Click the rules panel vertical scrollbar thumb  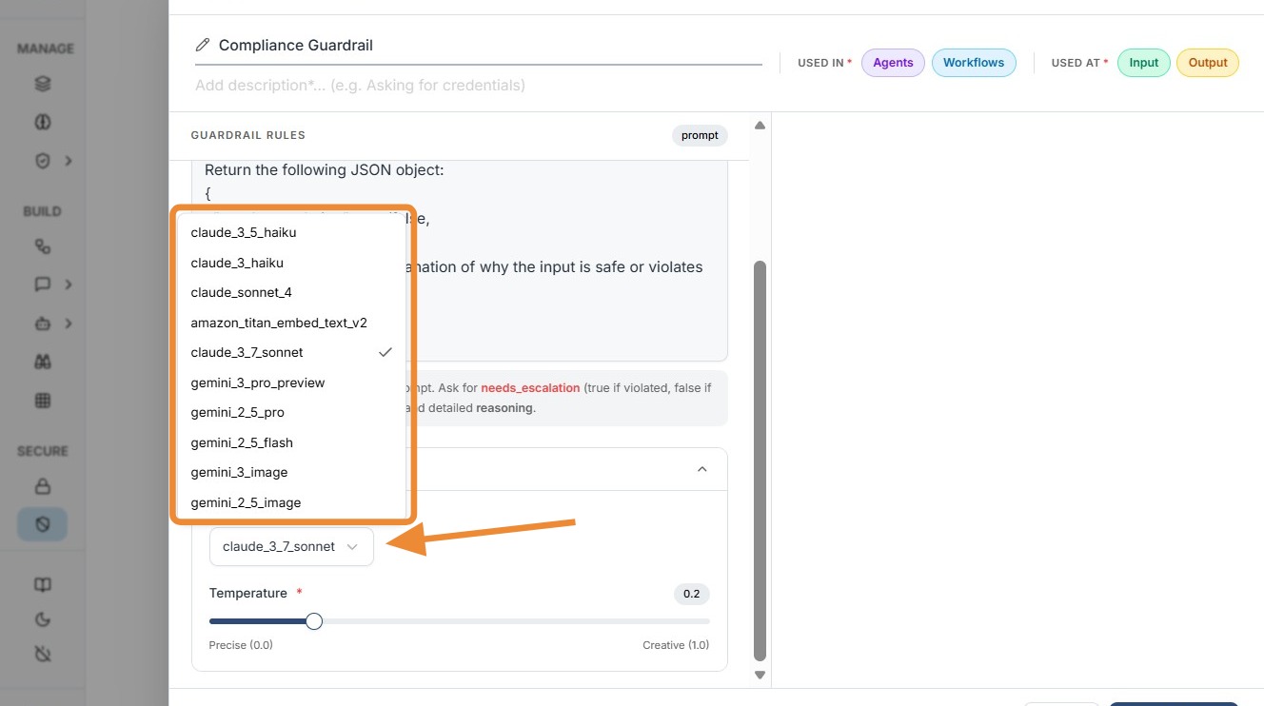click(x=760, y=460)
